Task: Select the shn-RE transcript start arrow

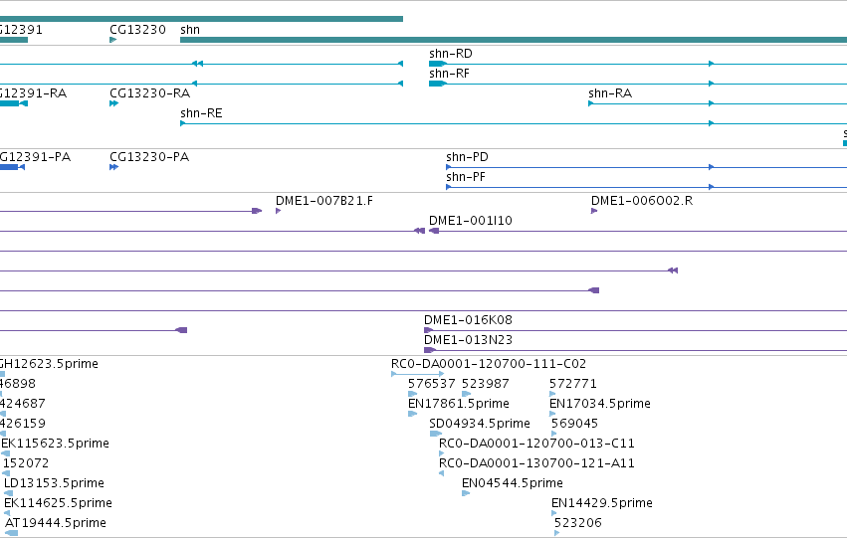Action: click(183, 123)
